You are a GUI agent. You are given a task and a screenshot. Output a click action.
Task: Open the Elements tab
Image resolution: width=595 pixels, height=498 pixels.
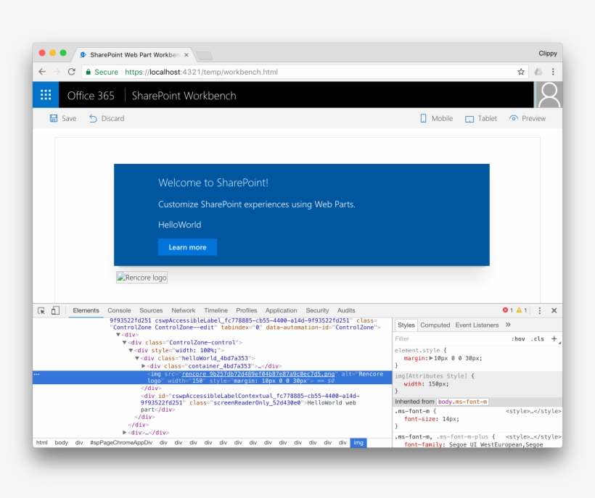click(86, 310)
